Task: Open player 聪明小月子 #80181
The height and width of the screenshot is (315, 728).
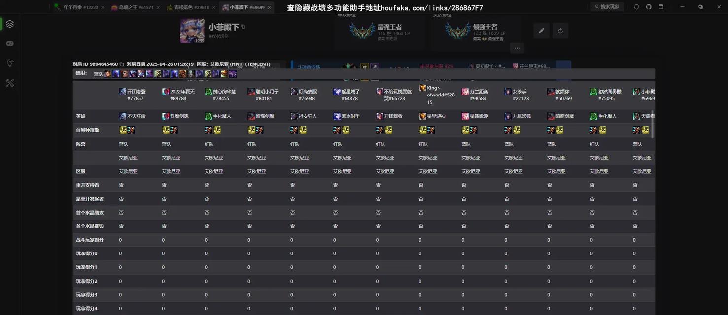Action: pyautogui.click(x=263, y=95)
